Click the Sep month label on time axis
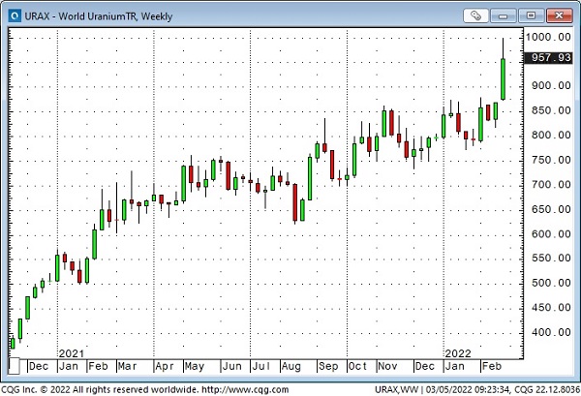This screenshot has width=581, height=396. tap(328, 366)
